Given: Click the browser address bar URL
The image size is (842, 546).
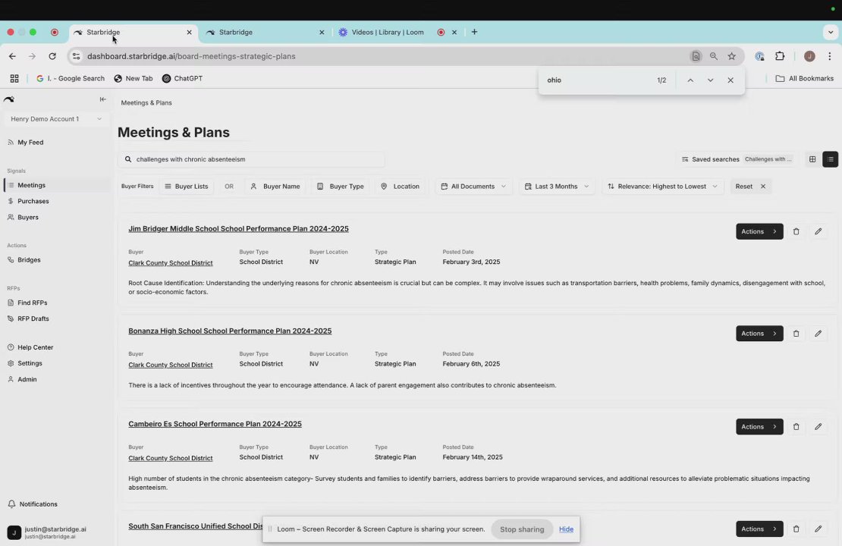Looking at the screenshot, I should (191, 56).
